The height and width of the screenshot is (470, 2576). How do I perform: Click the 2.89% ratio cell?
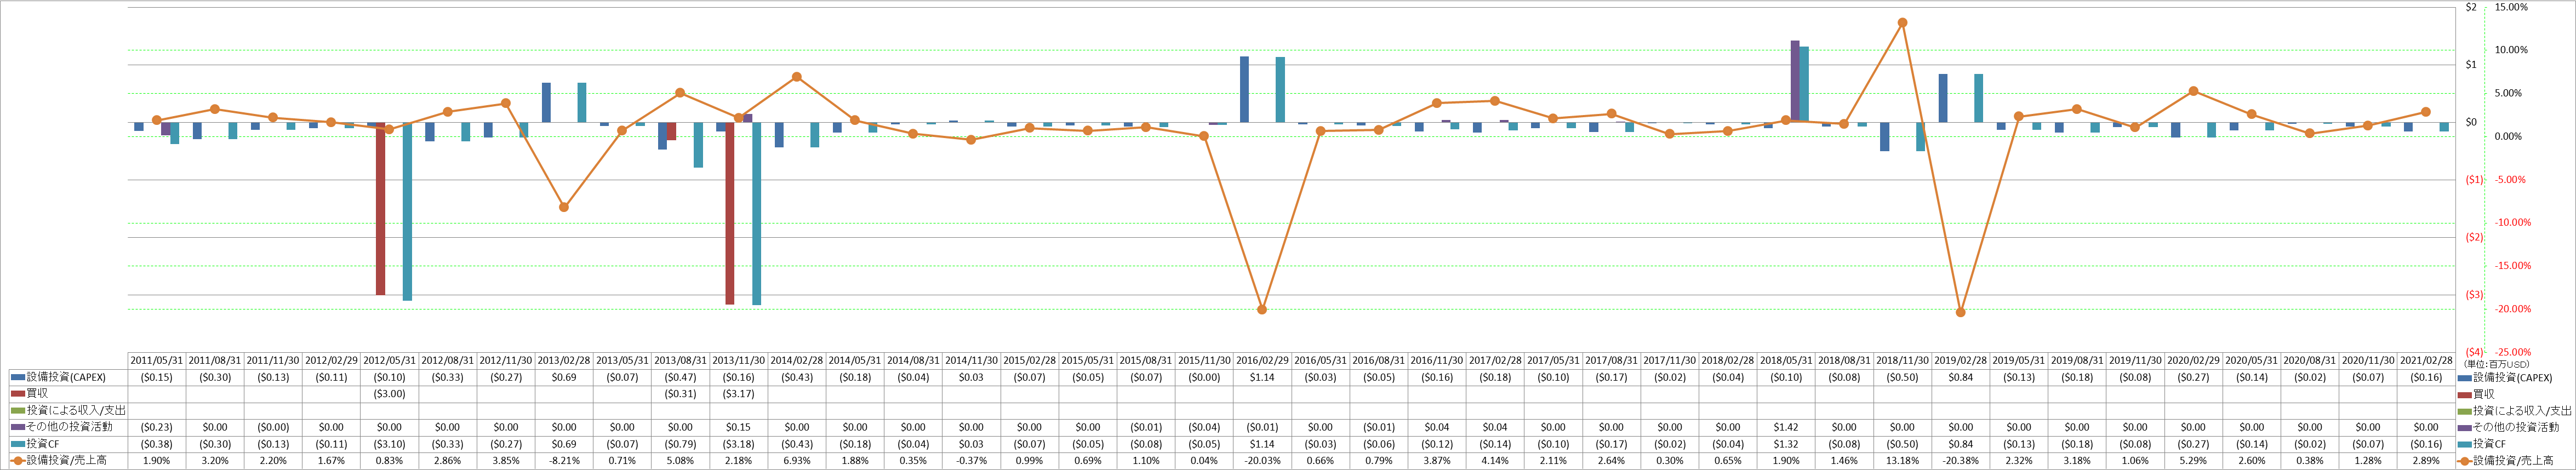tap(2426, 461)
